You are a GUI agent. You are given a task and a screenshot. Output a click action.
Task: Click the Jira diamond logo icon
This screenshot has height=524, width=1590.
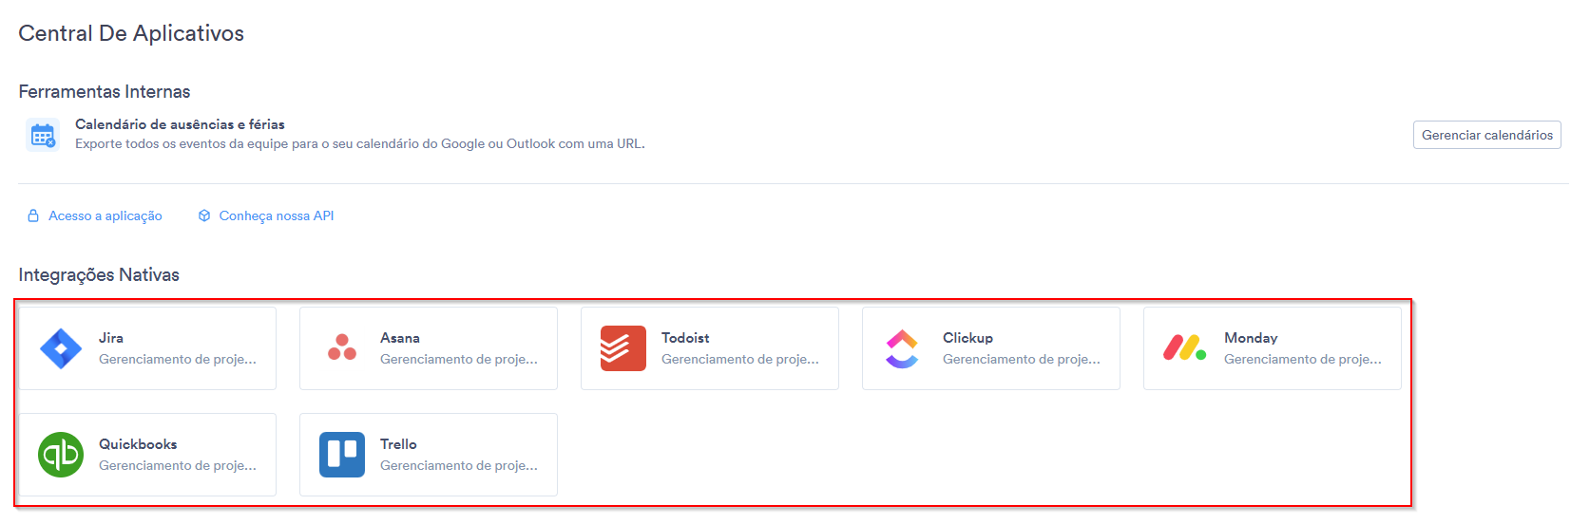coord(61,348)
